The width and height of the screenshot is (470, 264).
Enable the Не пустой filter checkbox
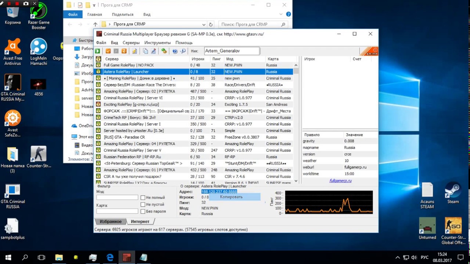point(143,204)
